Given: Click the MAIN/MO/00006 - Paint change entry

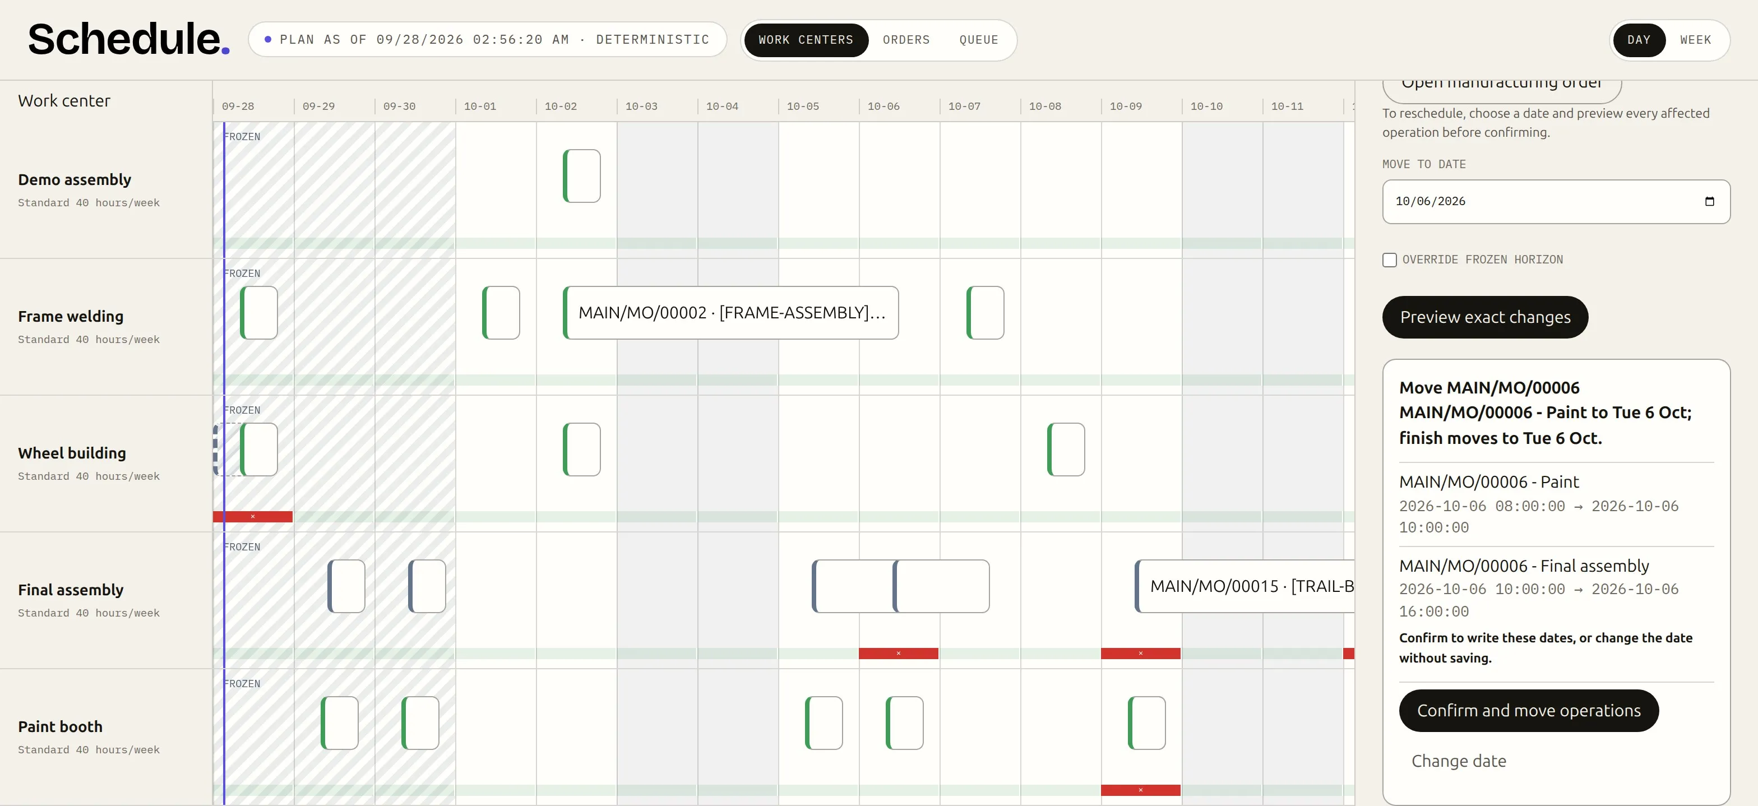Looking at the screenshot, I should (1556, 504).
